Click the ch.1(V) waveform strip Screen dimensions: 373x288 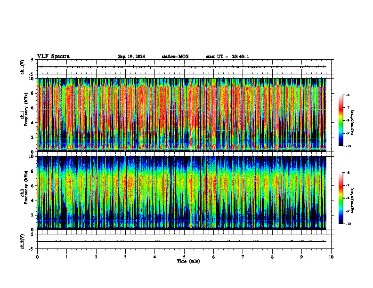[184, 67]
